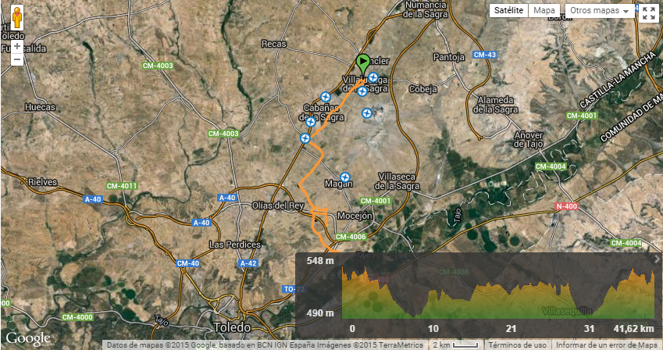Click the Toledo city label

tap(233, 327)
